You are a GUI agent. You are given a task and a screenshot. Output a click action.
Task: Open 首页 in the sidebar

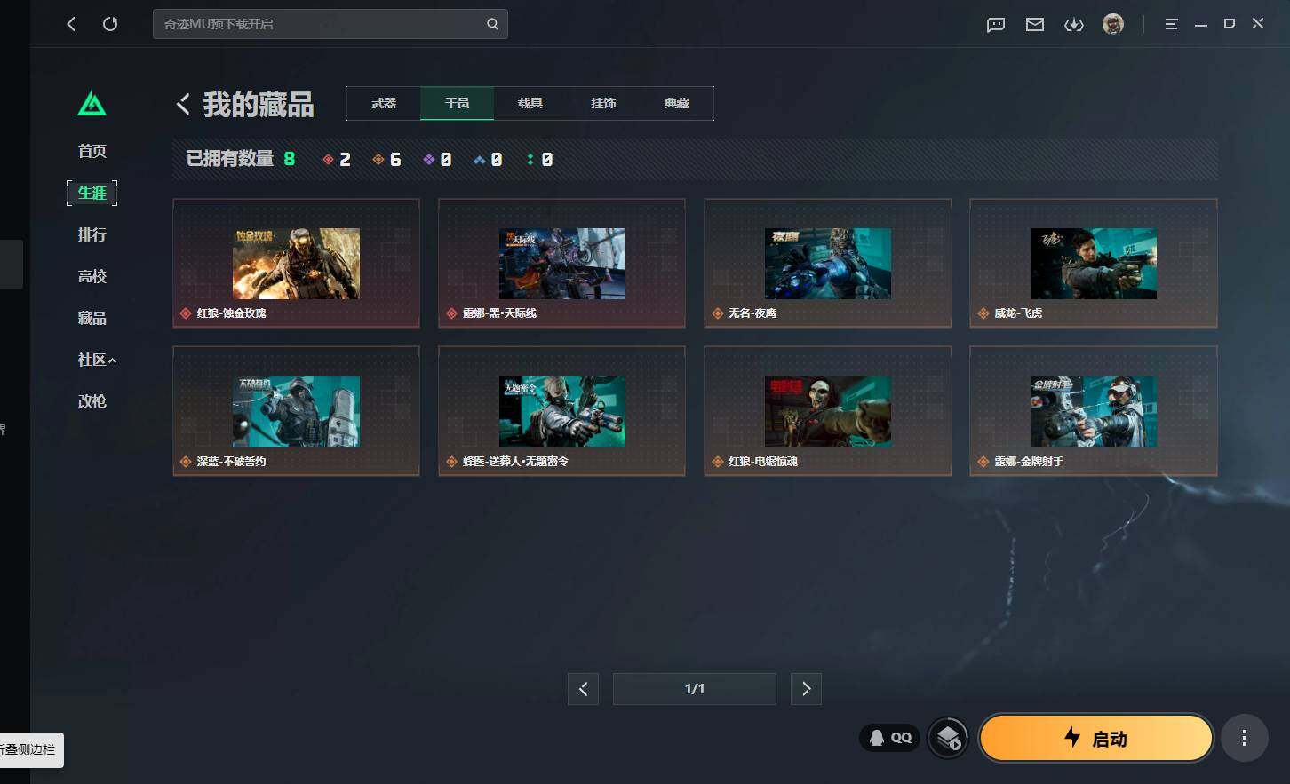[x=92, y=151]
